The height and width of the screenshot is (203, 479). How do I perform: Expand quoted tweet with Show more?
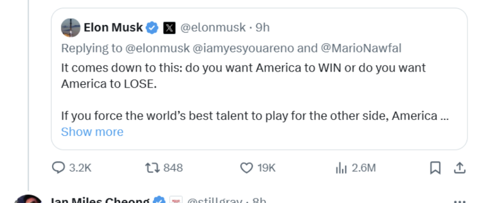point(92,132)
